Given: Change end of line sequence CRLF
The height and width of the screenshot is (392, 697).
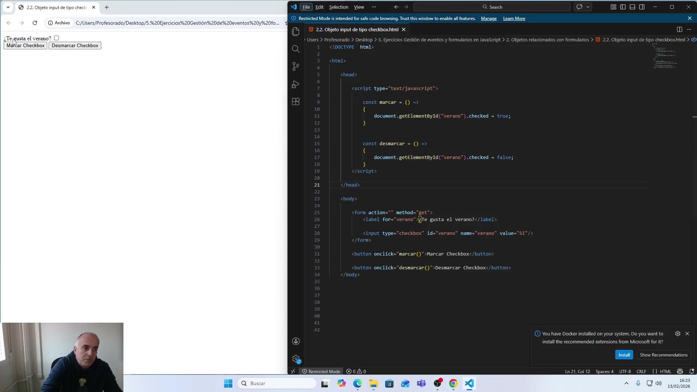Looking at the screenshot, I should pyautogui.click(x=641, y=371).
